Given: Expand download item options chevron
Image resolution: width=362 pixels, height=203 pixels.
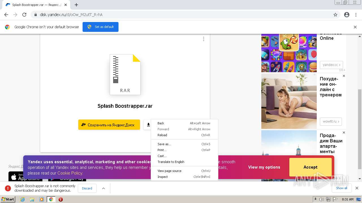Looking at the screenshot, I should [x=104, y=188].
